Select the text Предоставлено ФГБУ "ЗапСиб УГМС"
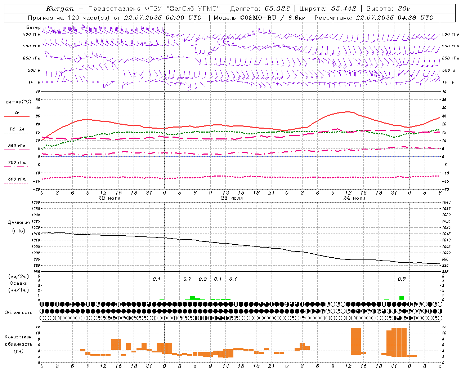The image size is (461, 369). 154,9
